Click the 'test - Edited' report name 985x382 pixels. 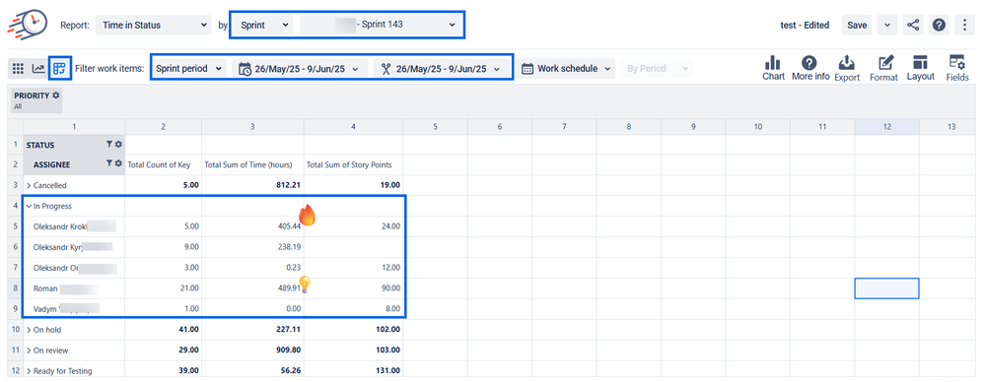point(805,25)
